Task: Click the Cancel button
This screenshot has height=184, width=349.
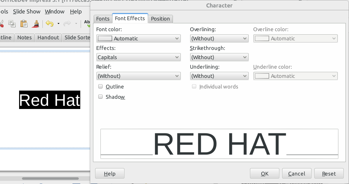Action: [297, 173]
